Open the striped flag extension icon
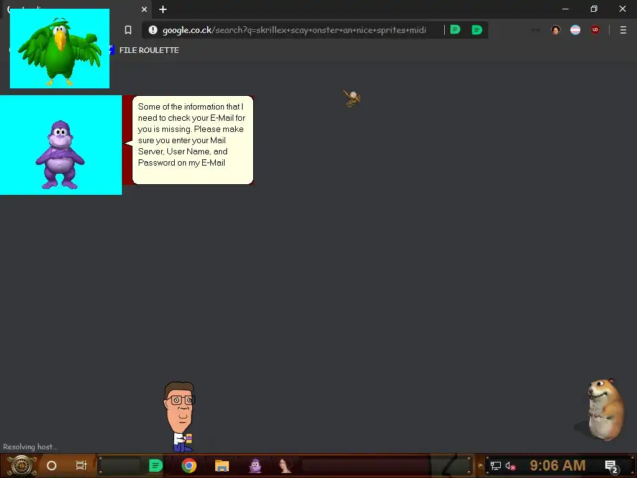637x478 pixels. [x=575, y=30]
